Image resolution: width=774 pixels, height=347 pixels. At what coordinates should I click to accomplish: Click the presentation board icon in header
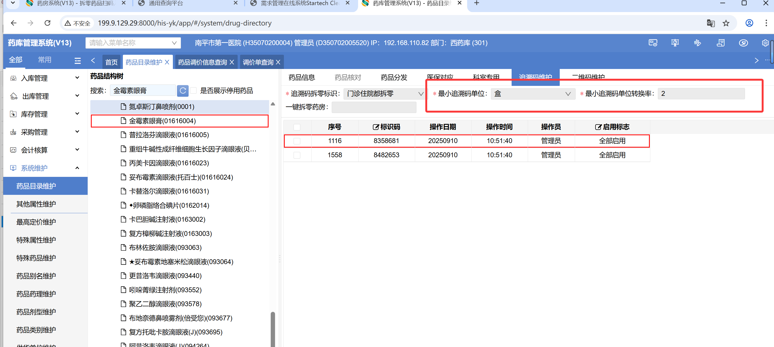[x=675, y=43]
